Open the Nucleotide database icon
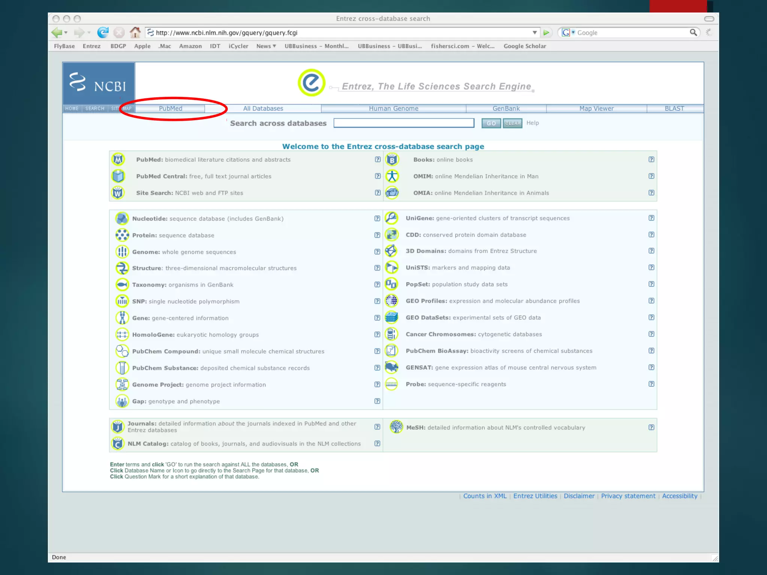 tap(122, 219)
